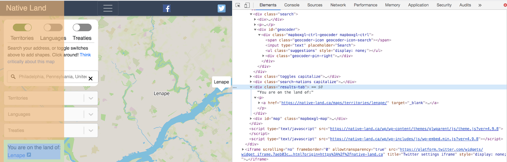Expand the iframe scrolling node
Screen dimensions: 507x162
point(243,149)
